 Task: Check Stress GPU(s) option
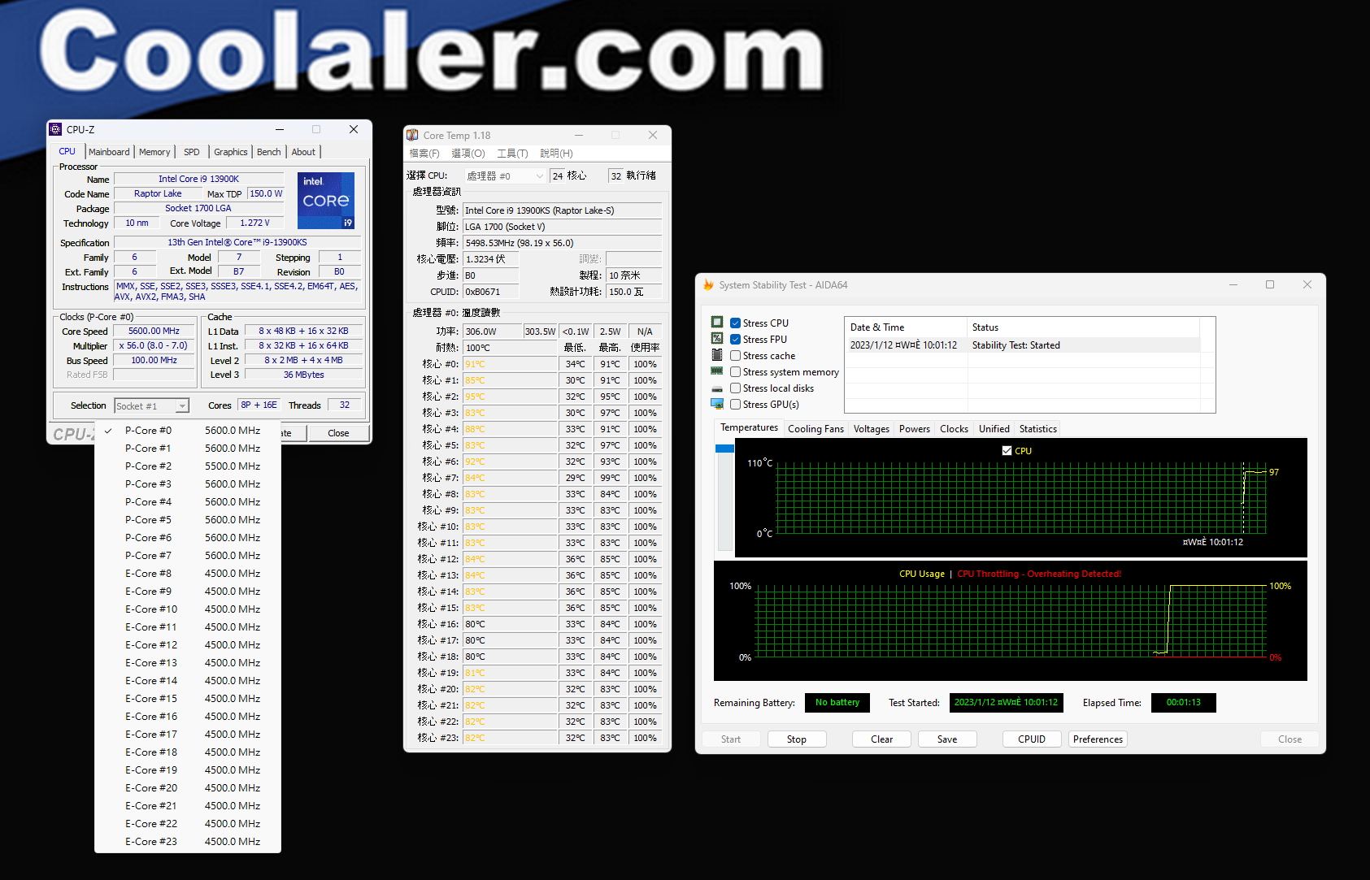(x=735, y=405)
